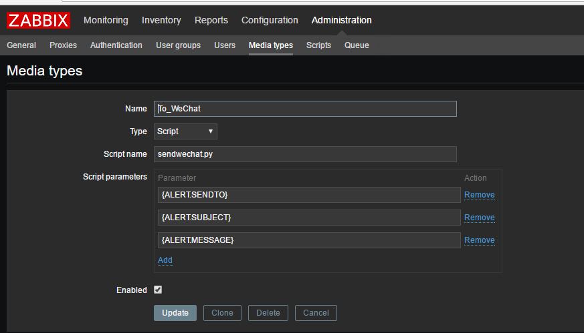
Task: Click the Name field containing To_WeChat
Action: click(x=305, y=109)
